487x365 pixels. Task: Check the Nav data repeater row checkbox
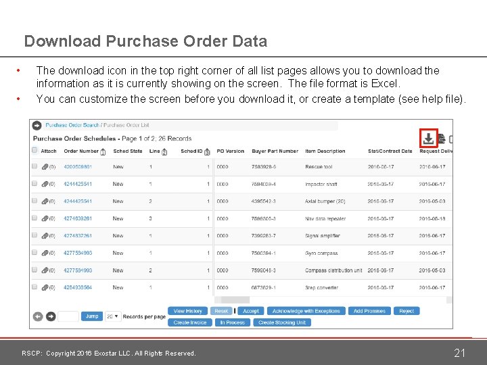click(x=34, y=218)
